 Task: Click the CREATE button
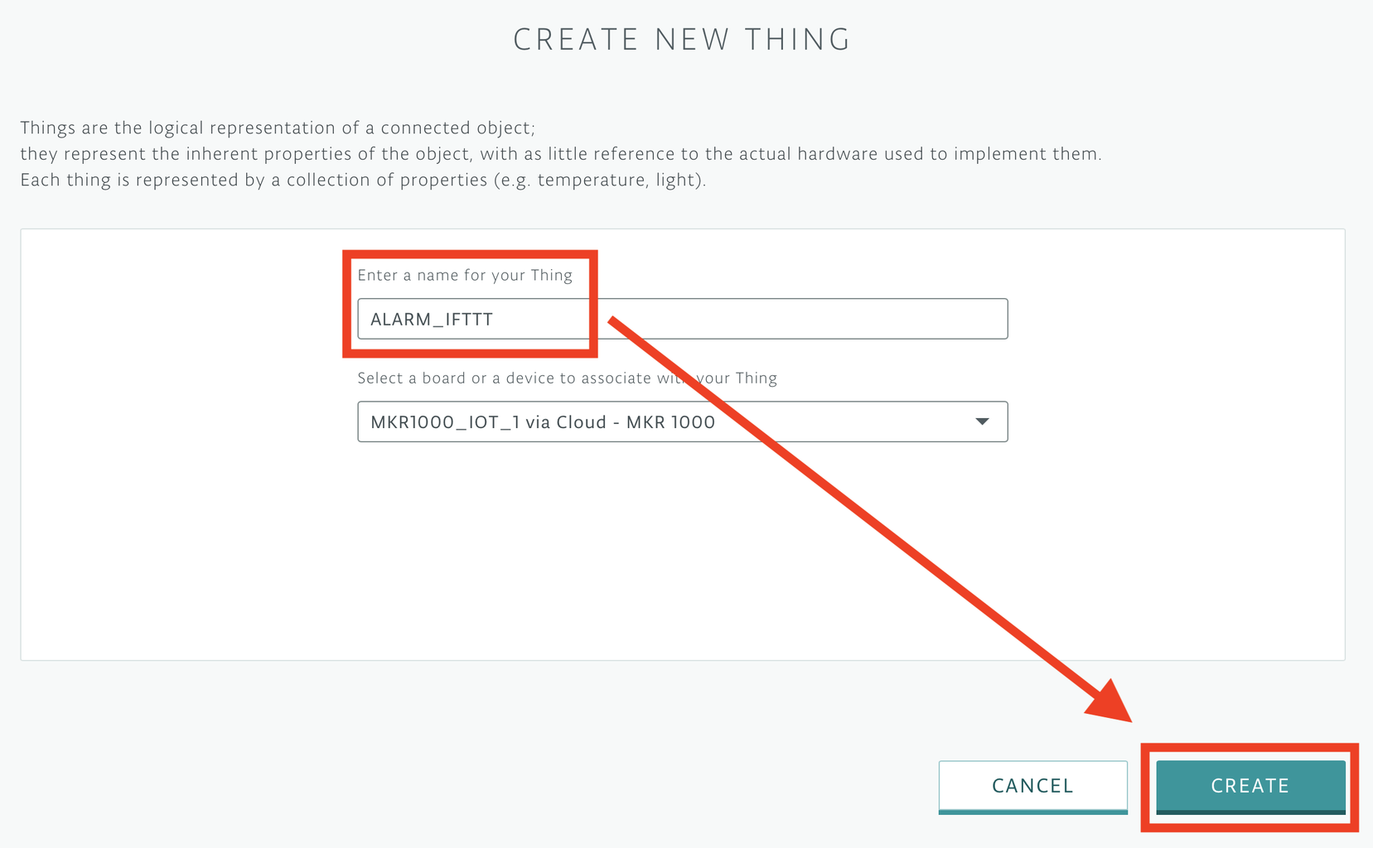pyautogui.click(x=1250, y=786)
